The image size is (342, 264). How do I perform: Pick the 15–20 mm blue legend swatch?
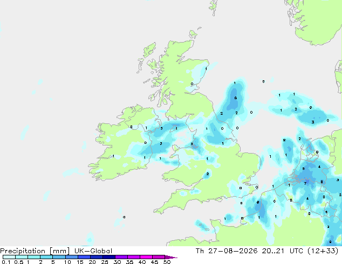click(x=84, y=257)
